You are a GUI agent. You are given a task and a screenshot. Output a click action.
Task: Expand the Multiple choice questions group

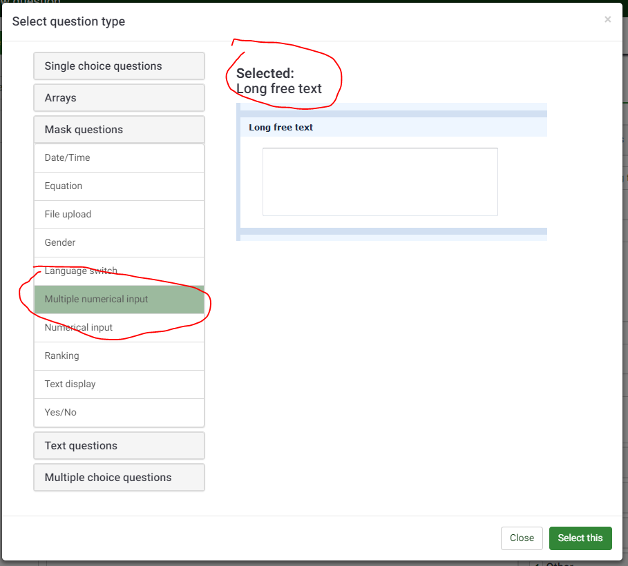[x=119, y=478]
